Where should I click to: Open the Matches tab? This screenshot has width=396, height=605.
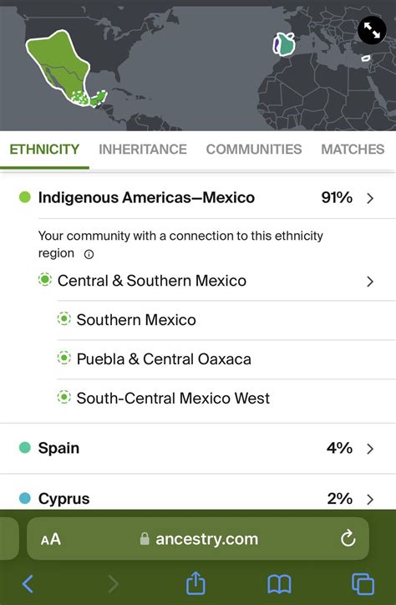pos(353,150)
